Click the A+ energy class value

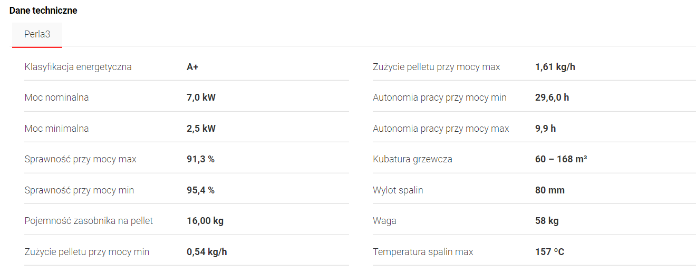pos(192,67)
